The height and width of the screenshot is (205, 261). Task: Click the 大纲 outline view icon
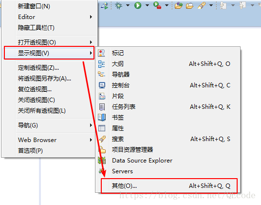(x=102, y=64)
